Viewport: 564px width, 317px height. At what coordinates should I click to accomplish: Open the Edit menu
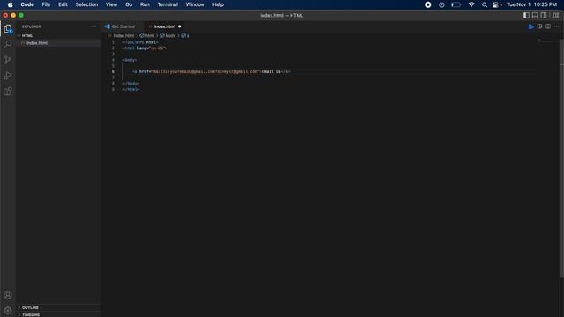click(63, 4)
